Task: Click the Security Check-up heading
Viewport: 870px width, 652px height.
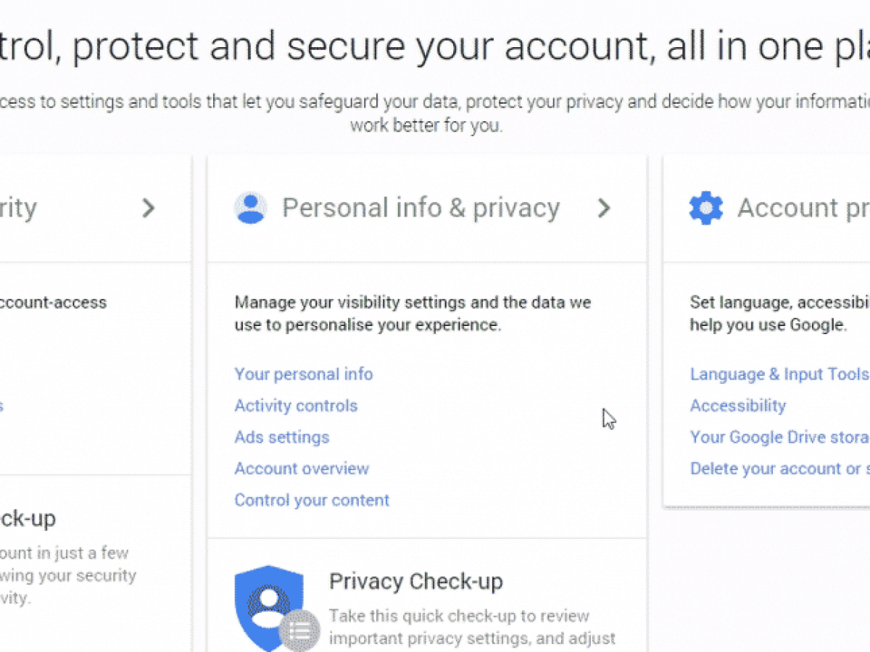Action: tap(29, 518)
